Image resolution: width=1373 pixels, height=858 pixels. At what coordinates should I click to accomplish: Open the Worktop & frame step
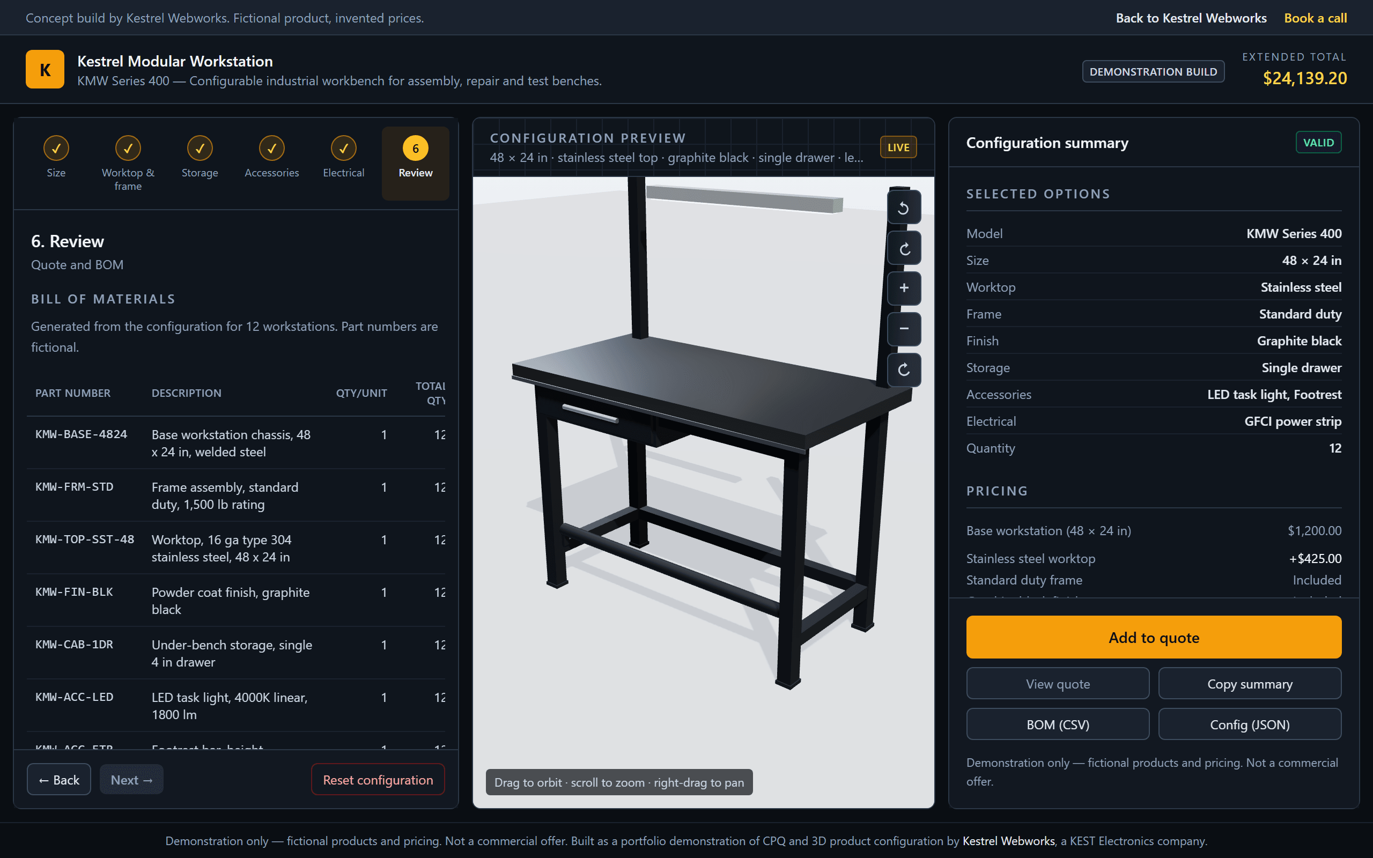pos(128,164)
